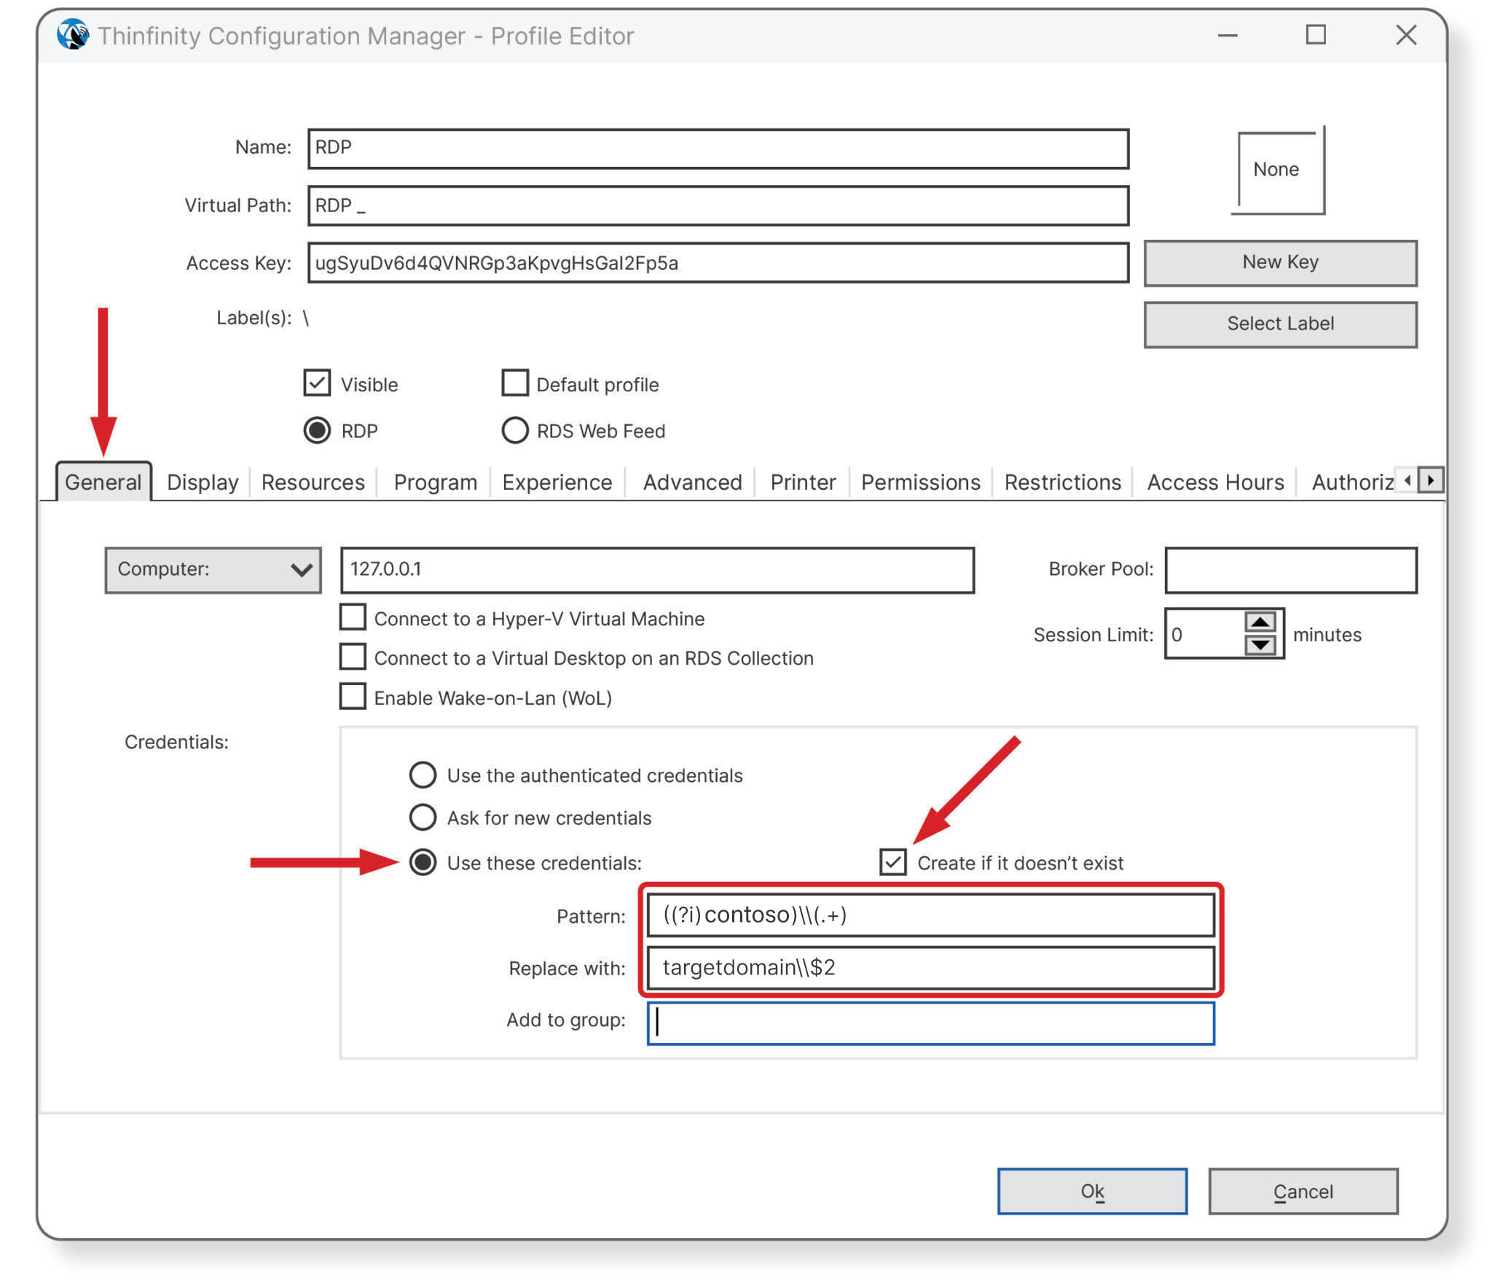Click the Broker Pool input field
This screenshot has width=1492, height=1282.
(1291, 569)
